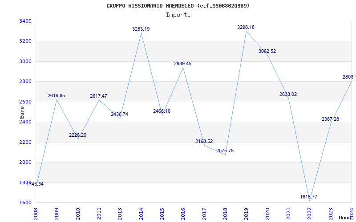
Task: Click the 'Importi' subtitle
Action: [x=178, y=15]
